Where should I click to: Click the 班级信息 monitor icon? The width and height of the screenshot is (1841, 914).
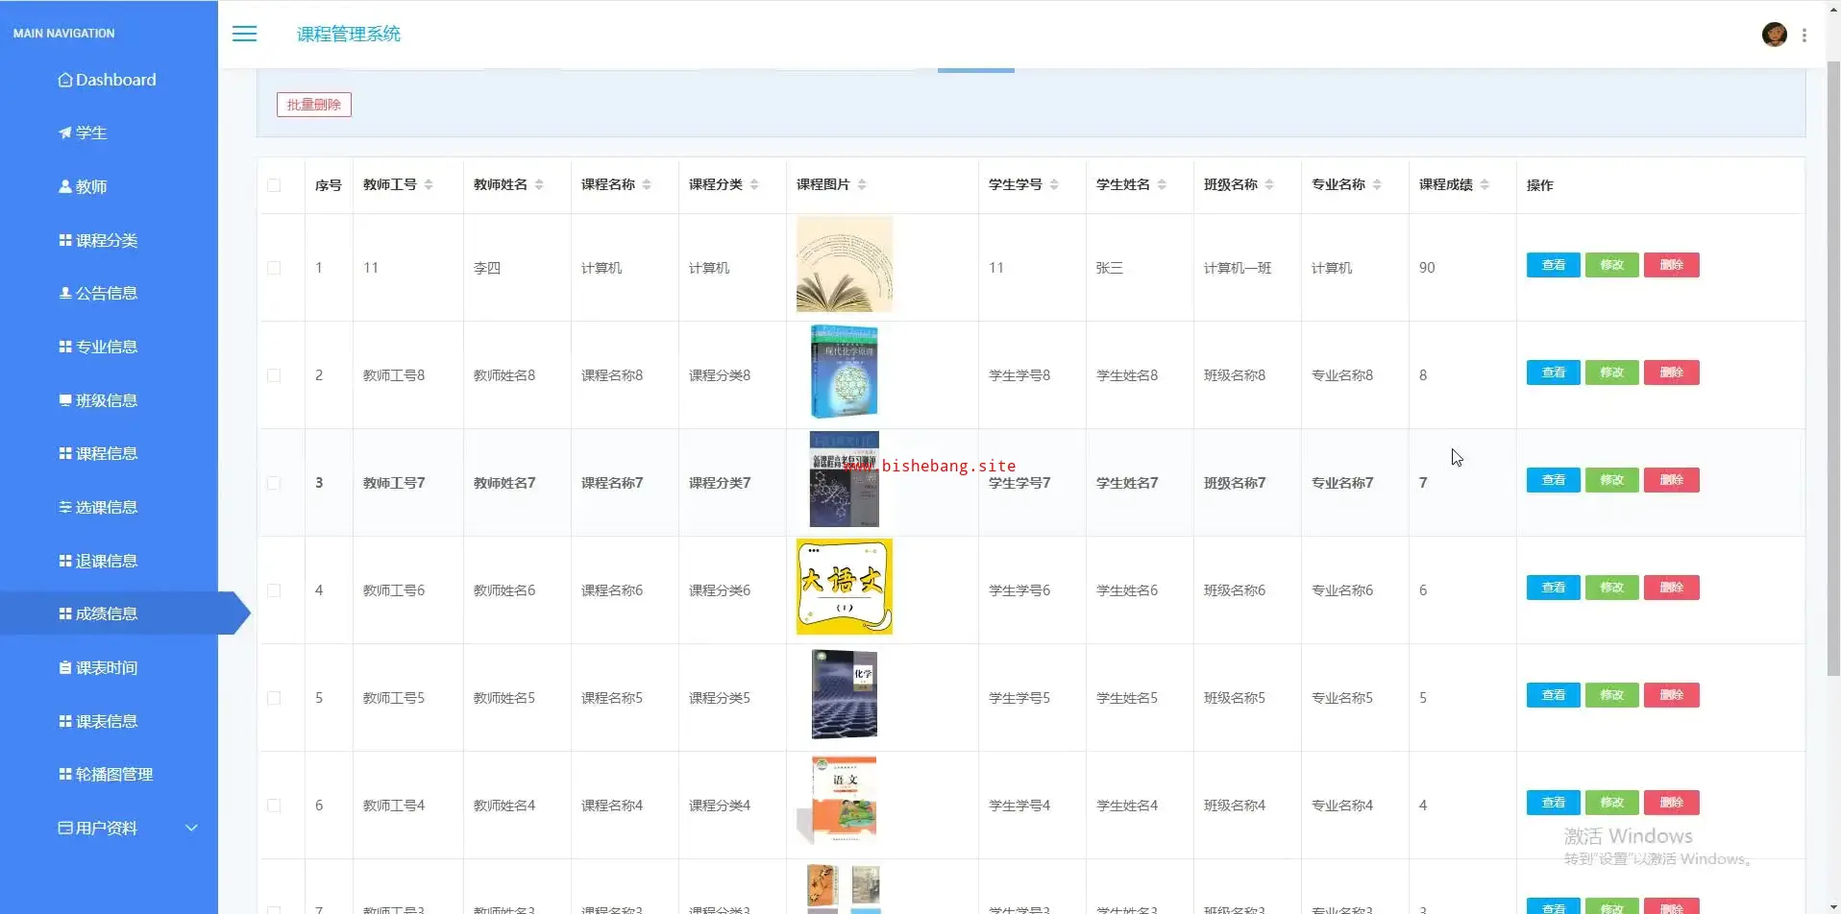(65, 400)
